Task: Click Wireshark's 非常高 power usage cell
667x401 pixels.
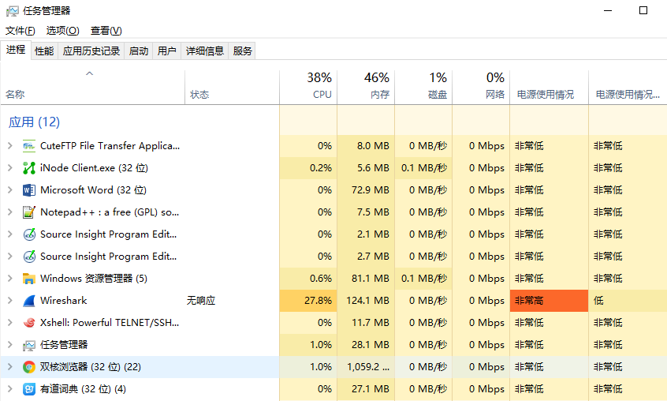Action: pos(550,301)
